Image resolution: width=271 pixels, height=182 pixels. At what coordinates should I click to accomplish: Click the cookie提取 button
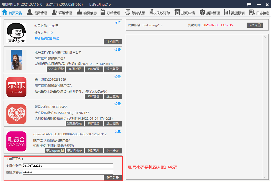click(56, 69)
